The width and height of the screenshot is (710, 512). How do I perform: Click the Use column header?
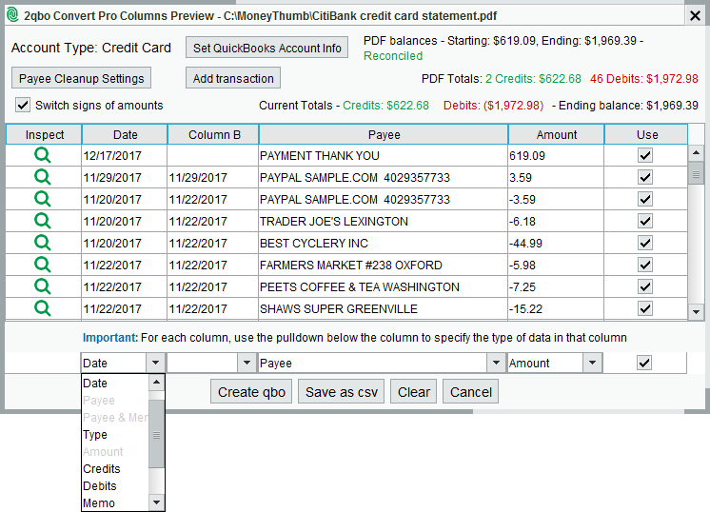(646, 134)
